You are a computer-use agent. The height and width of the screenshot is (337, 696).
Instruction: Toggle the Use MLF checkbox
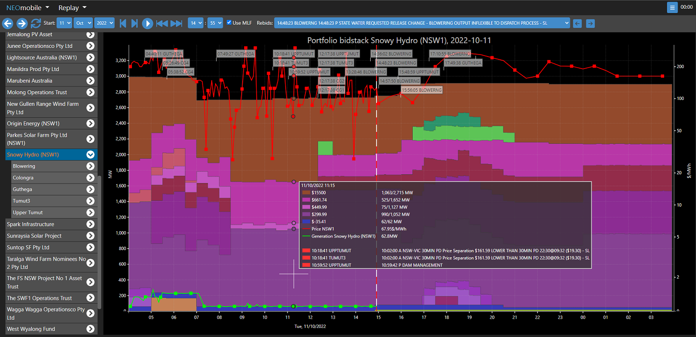pyautogui.click(x=229, y=23)
